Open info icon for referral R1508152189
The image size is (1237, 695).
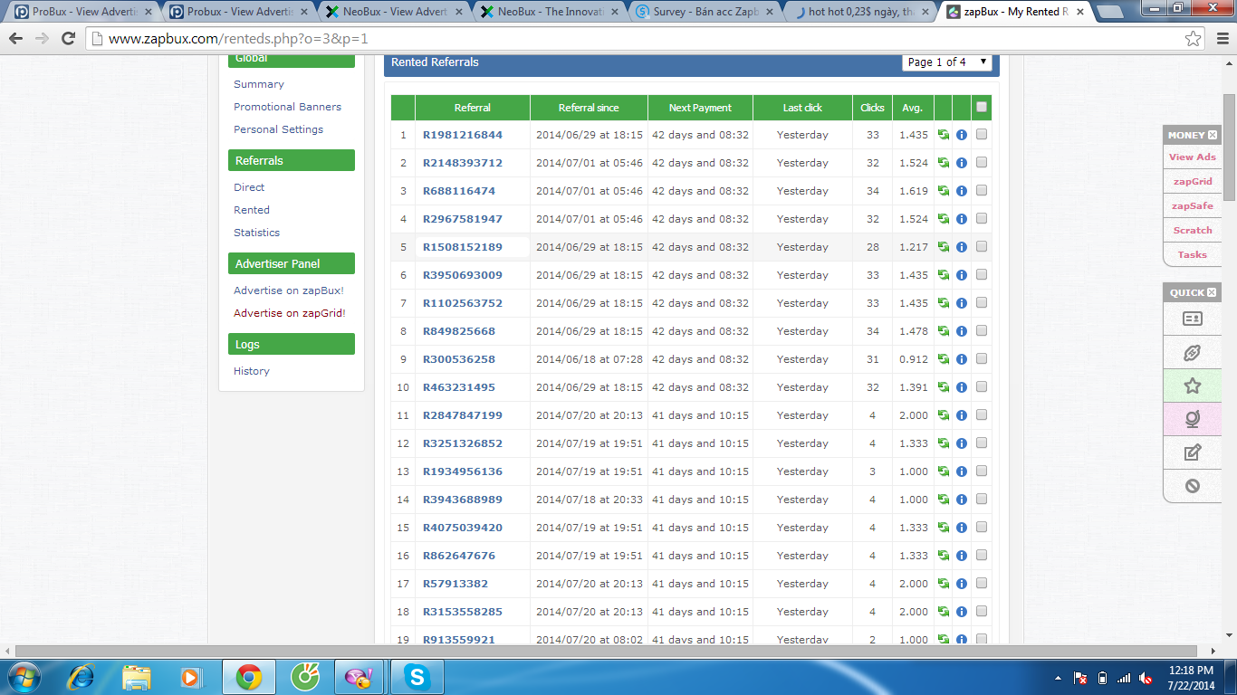(x=962, y=247)
